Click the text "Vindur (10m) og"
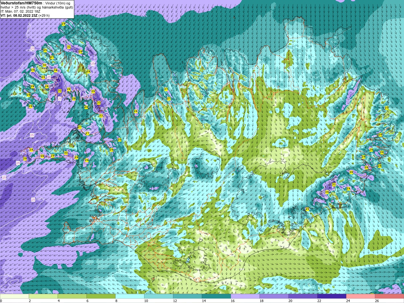The height and width of the screenshot is (303, 404). point(58,3)
